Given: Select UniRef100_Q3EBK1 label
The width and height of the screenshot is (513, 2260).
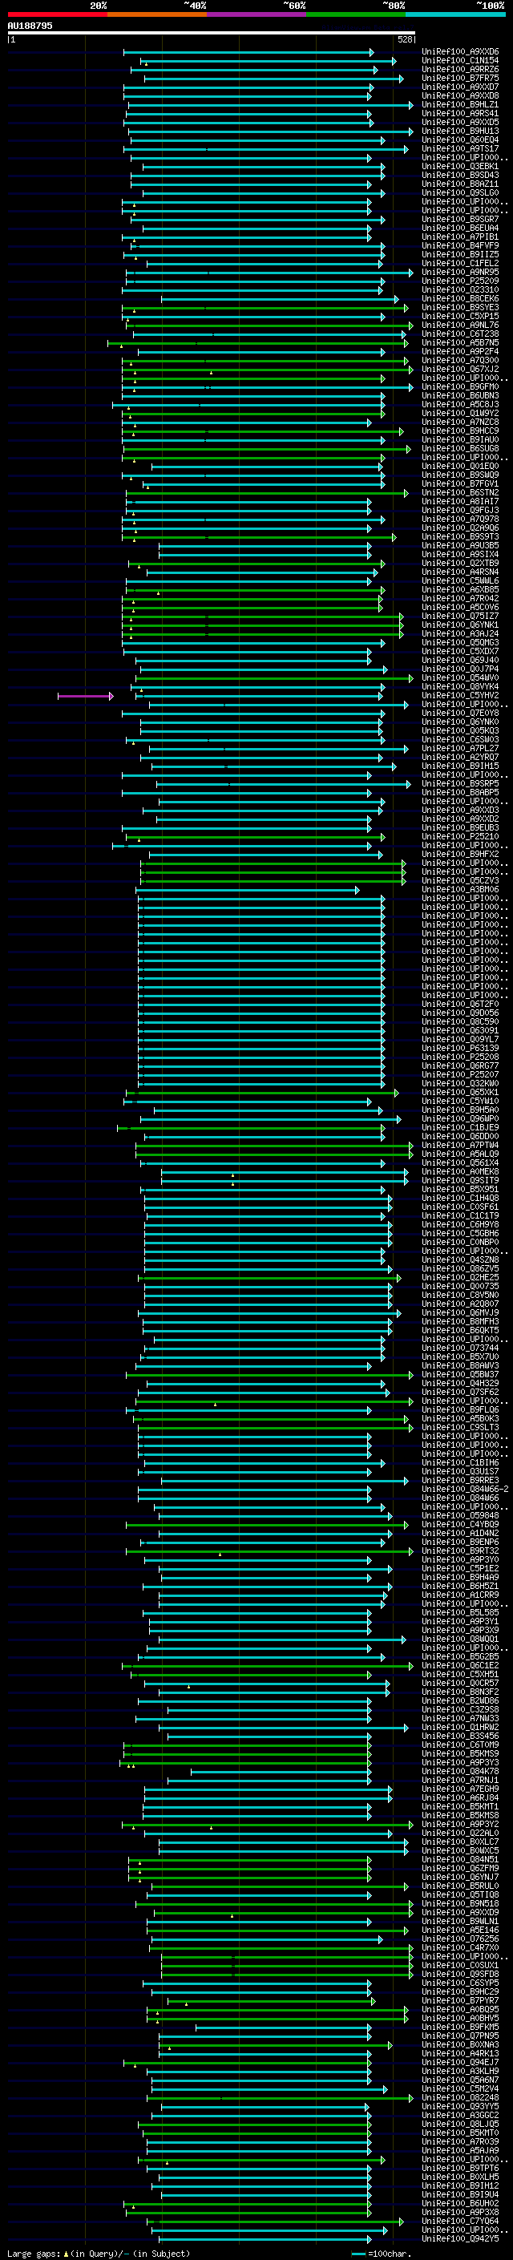Looking at the screenshot, I should [460, 167].
